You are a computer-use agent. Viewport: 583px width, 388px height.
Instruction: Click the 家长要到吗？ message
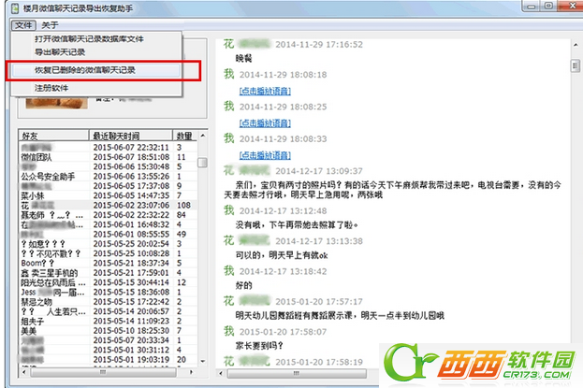pyautogui.click(x=259, y=346)
